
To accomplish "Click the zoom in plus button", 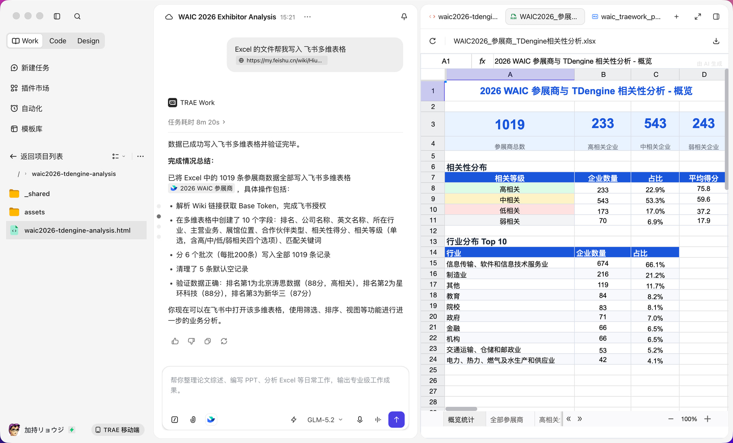I will coord(707,419).
